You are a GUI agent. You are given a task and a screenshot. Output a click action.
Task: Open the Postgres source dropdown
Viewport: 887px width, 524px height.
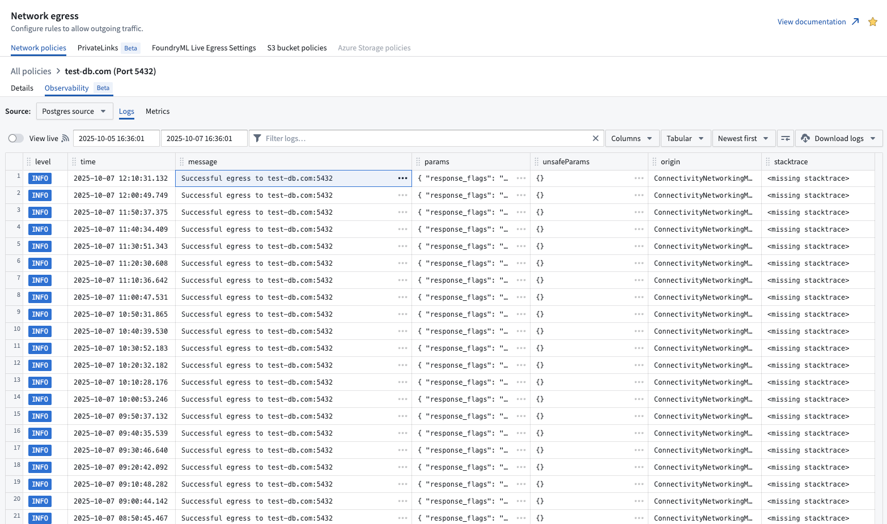coord(74,111)
